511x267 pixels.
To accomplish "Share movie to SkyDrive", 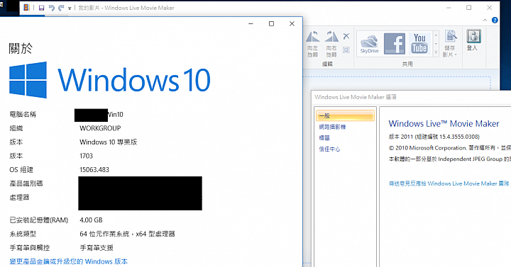I will 369,44.
